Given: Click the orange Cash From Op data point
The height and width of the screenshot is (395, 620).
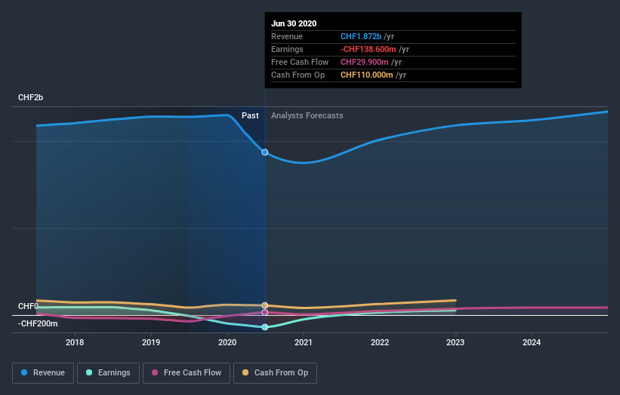Looking at the screenshot, I should [265, 305].
